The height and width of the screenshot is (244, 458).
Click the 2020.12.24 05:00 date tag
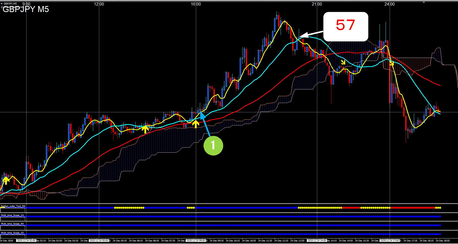click(99, 241)
